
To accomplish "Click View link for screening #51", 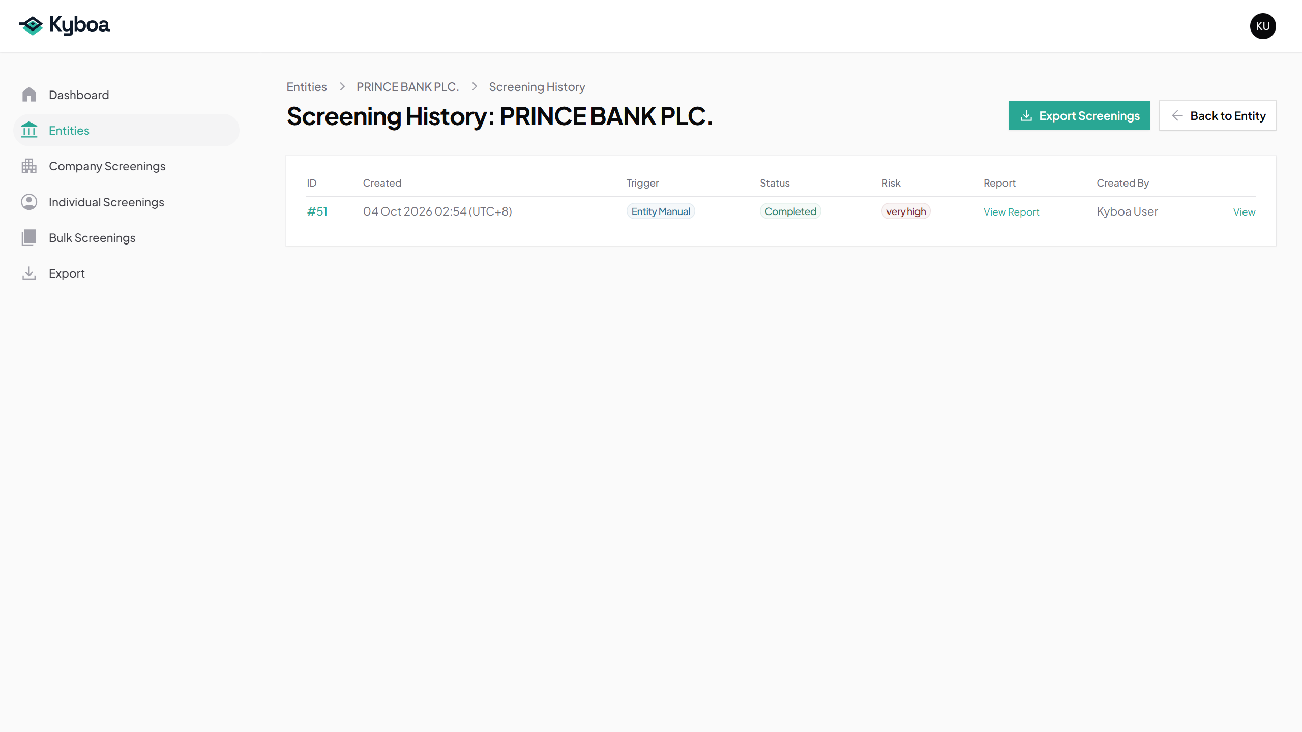I will point(1244,212).
